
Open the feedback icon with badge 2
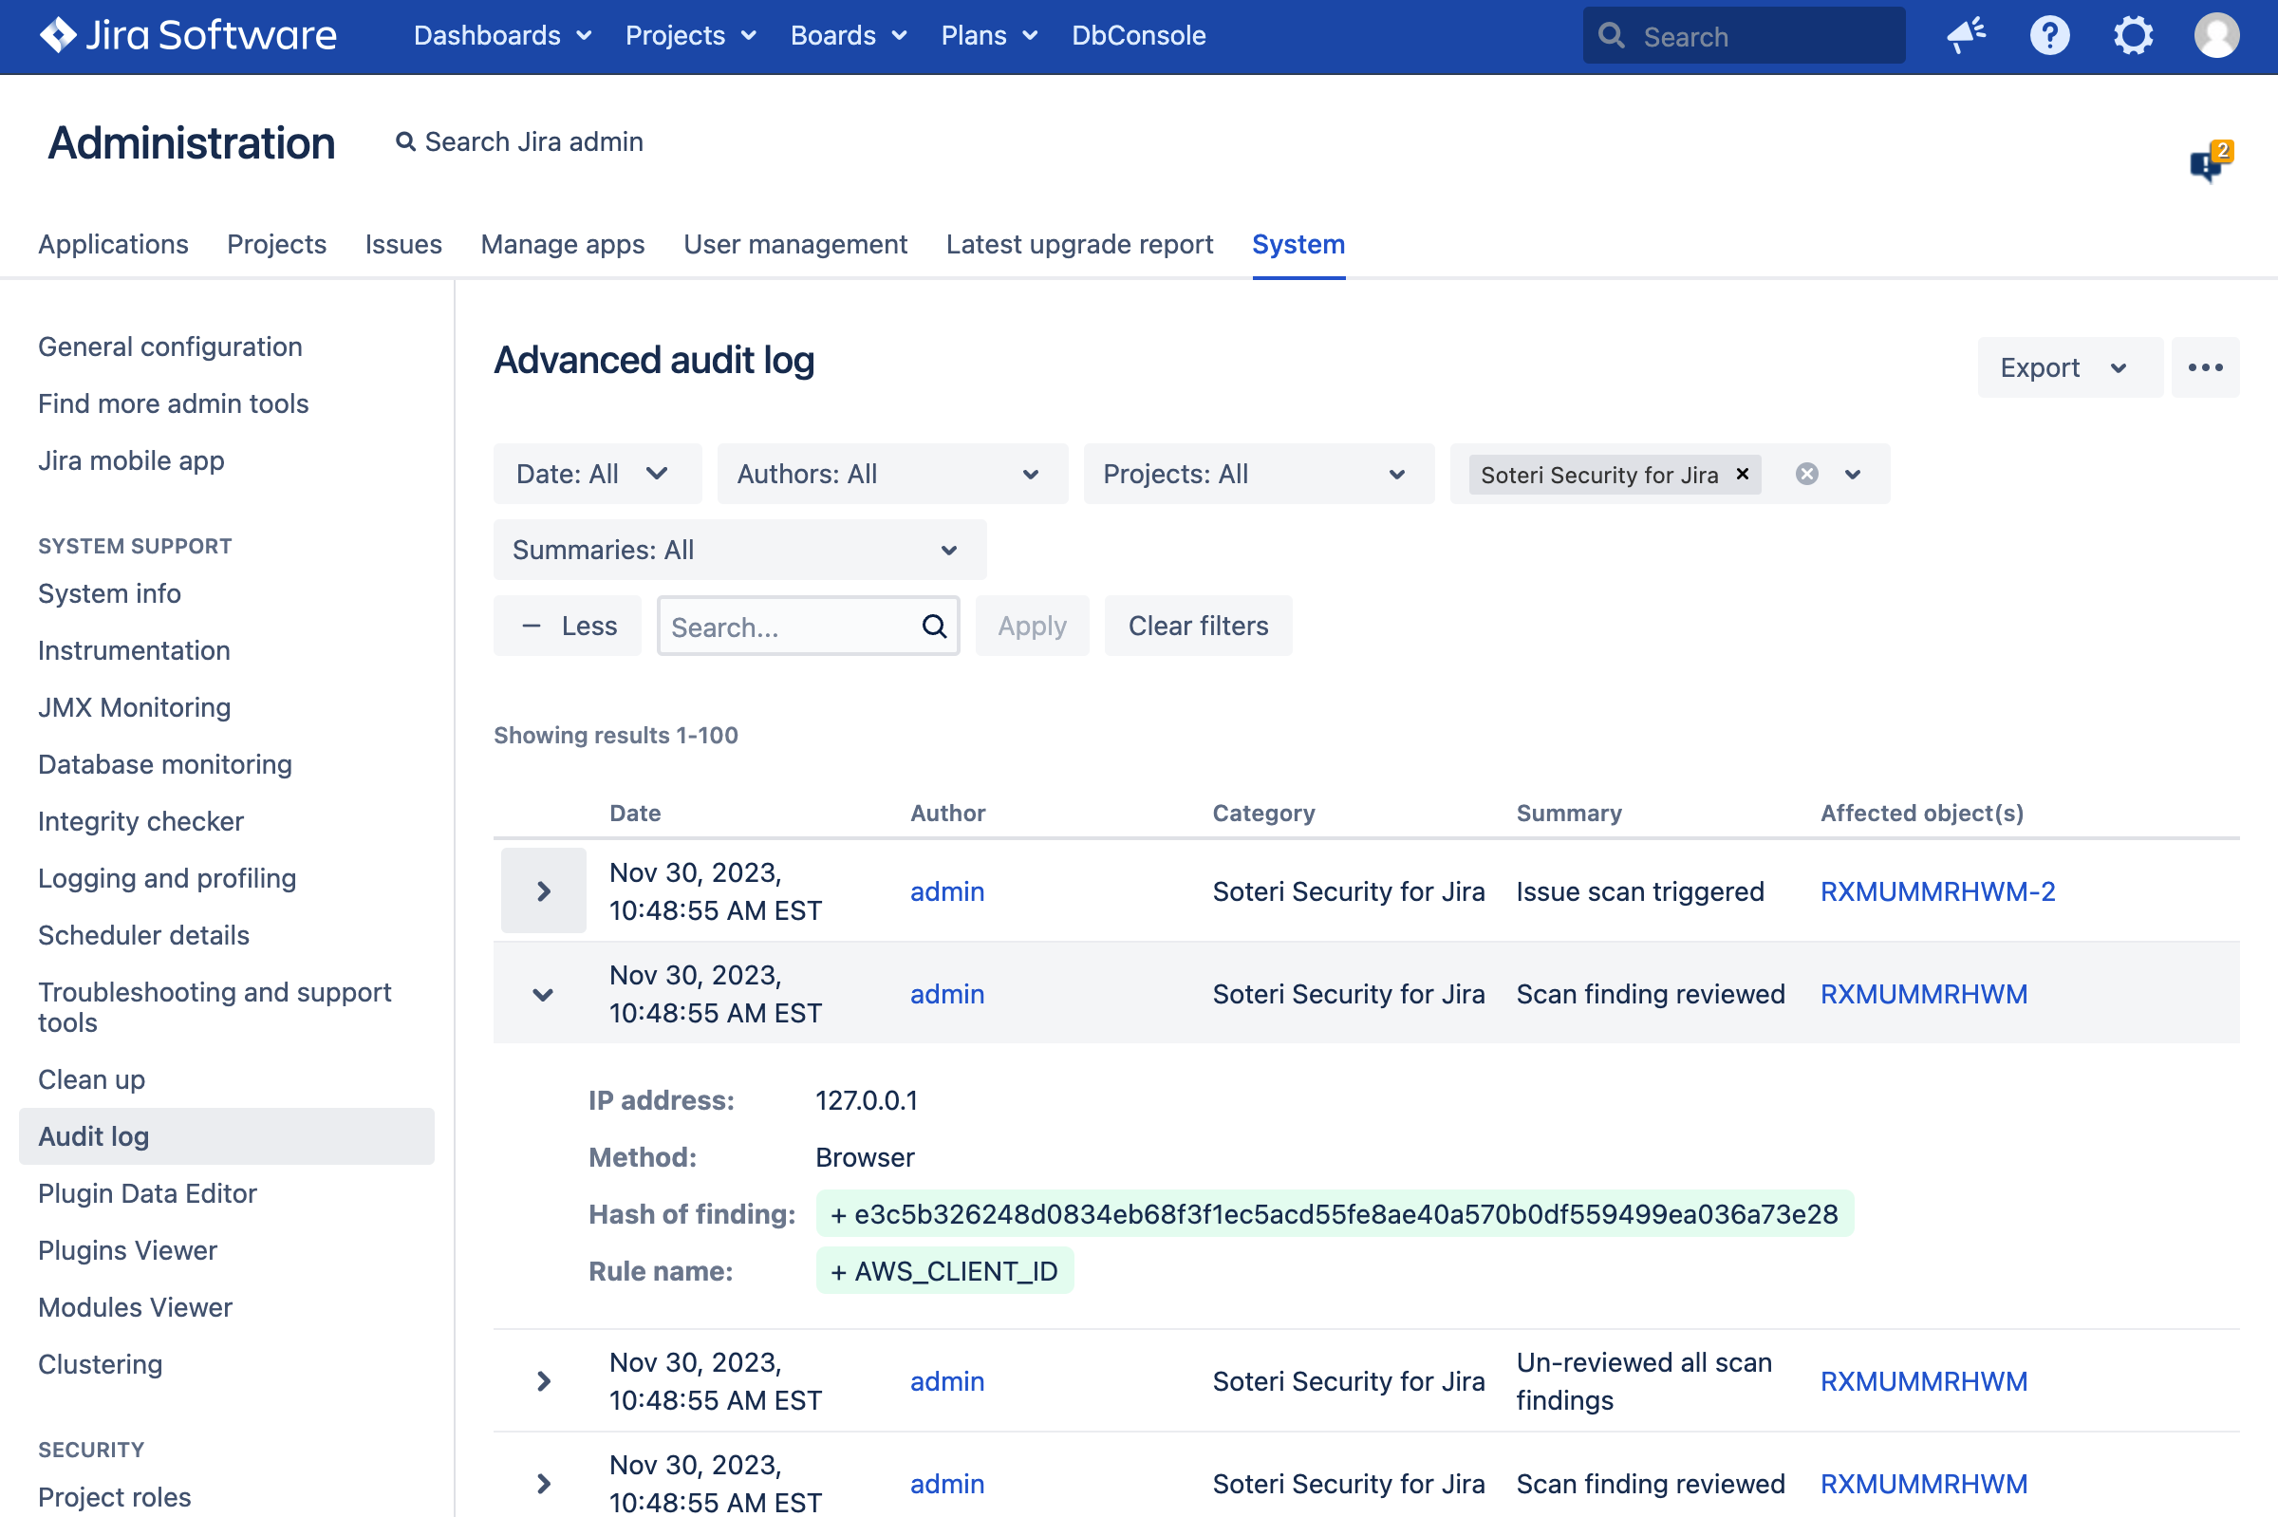click(x=2209, y=162)
